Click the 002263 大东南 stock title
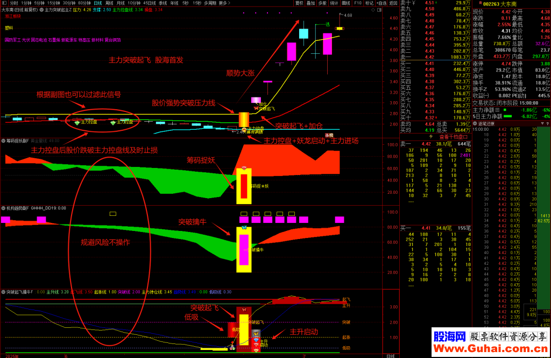This screenshot has height=358, width=551. tap(500, 4)
